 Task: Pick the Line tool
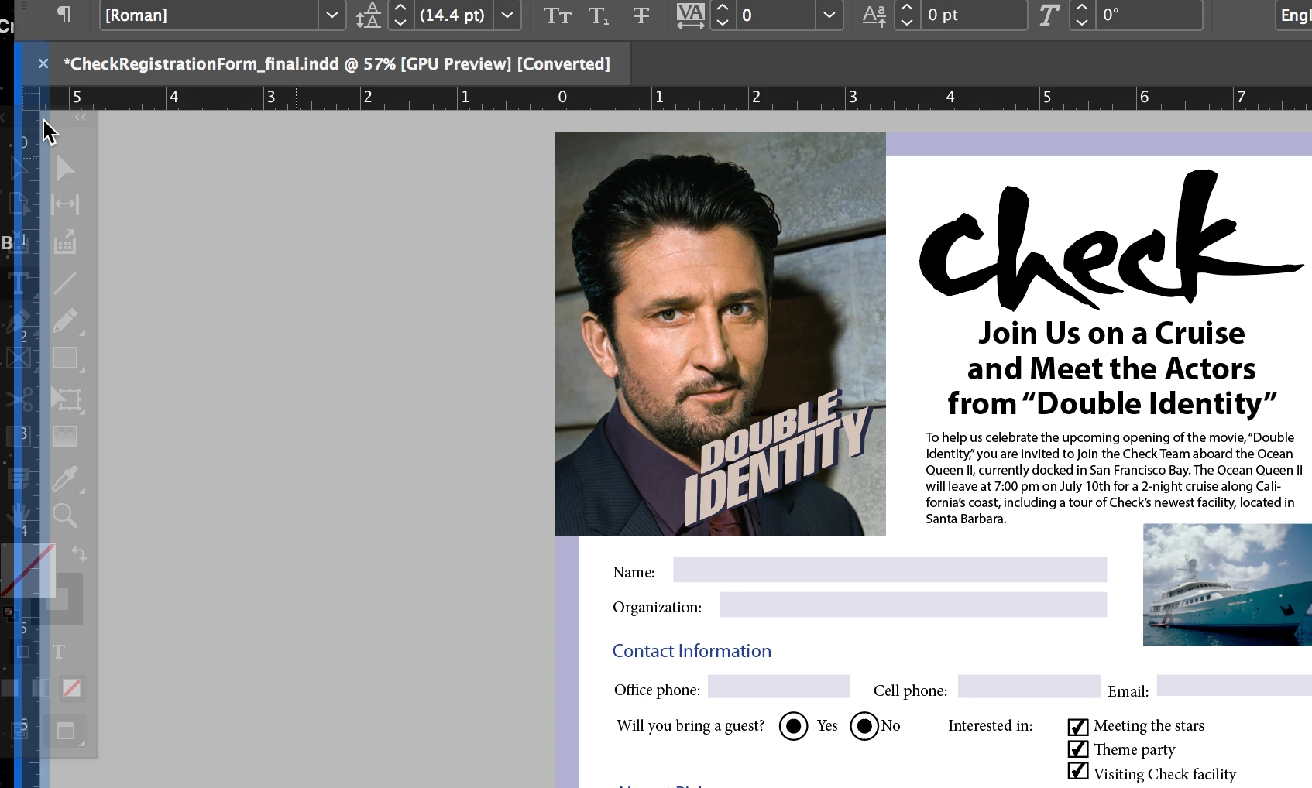(x=66, y=283)
